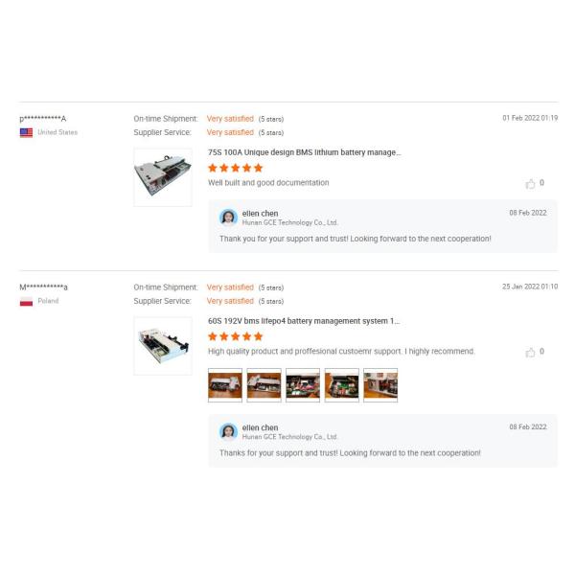Screen dimensions: 575x575
Task: View the third review photo
Action: pyautogui.click(x=303, y=385)
